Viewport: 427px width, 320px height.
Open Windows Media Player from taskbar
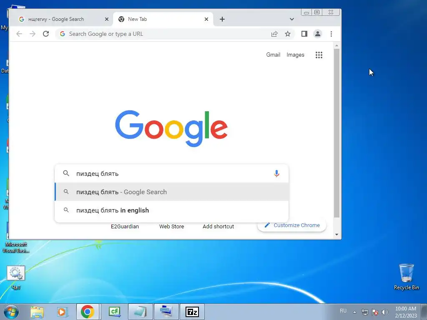click(x=63, y=312)
